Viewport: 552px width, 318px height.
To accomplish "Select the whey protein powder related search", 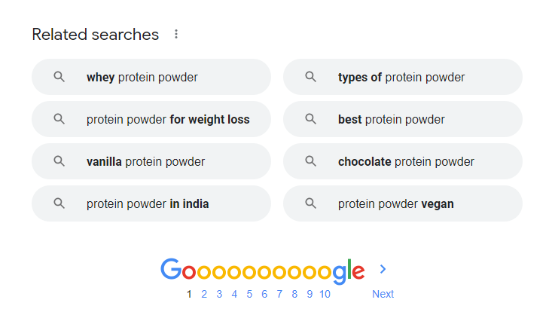I will [142, 77].
